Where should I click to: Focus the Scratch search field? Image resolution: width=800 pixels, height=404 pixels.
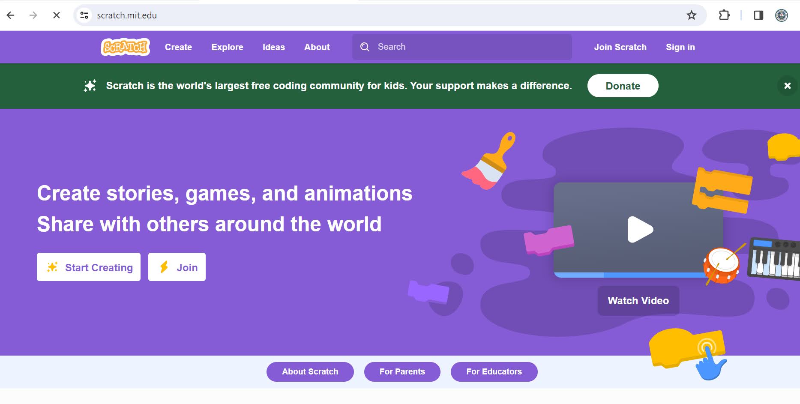click(x=462, y=47)
